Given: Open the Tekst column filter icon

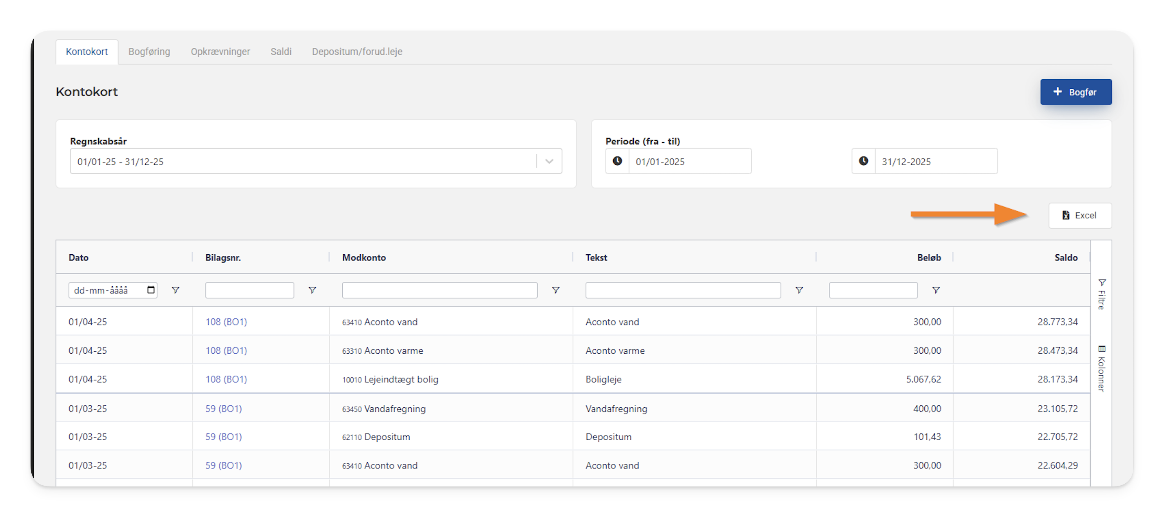Looking at the screenshot, I should 799,290.
